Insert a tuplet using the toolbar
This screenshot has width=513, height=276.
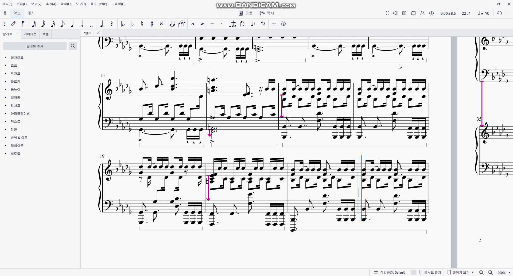[233, 24]
